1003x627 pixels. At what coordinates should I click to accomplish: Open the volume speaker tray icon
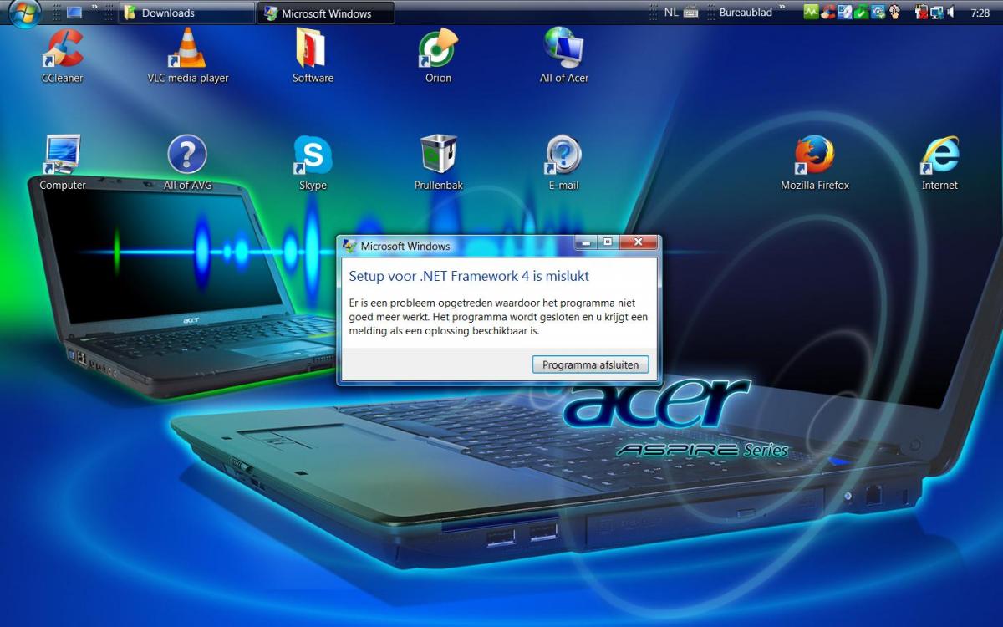click(x=951, y=13)
